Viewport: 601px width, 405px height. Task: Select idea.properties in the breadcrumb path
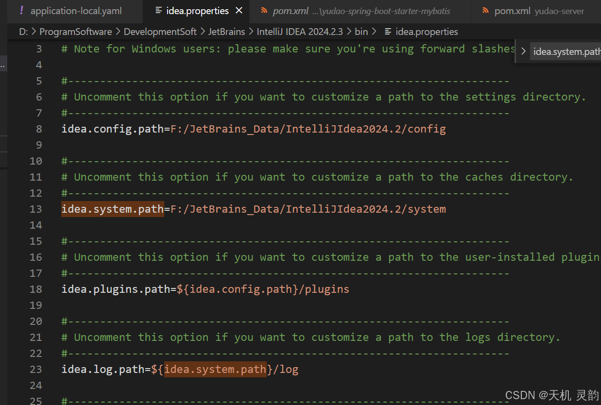427,32
